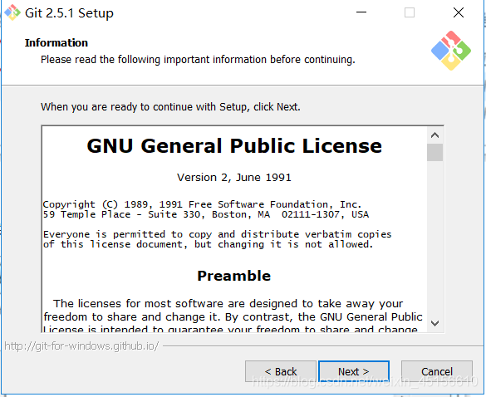Click the '59 Temple Place' address line
Image resolution: width=486 pixels, height=397 pixels.
tap(206, 214)
